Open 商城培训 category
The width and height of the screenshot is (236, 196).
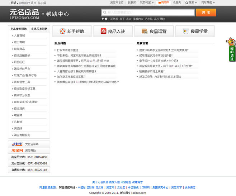tap(19, 109)
